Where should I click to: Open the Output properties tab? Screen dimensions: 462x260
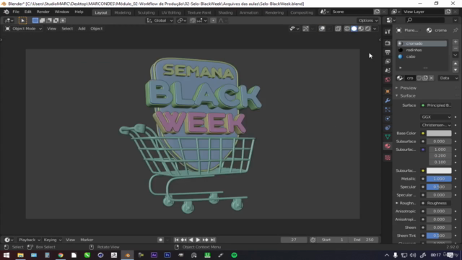point(388,52)
